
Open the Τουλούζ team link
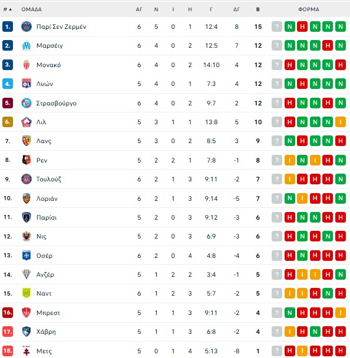[49, 179]
